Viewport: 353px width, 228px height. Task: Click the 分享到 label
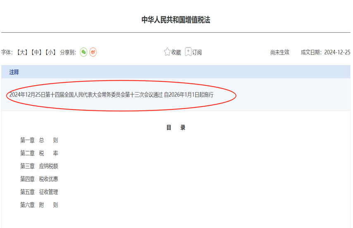pos(68,52)
